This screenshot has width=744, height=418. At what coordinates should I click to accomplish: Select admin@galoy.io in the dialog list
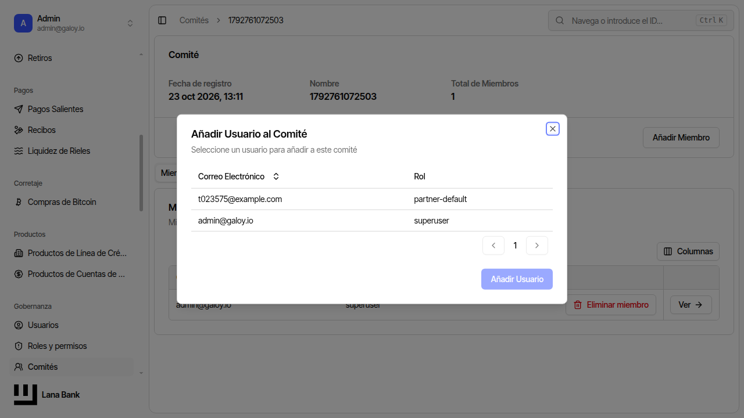372,221
